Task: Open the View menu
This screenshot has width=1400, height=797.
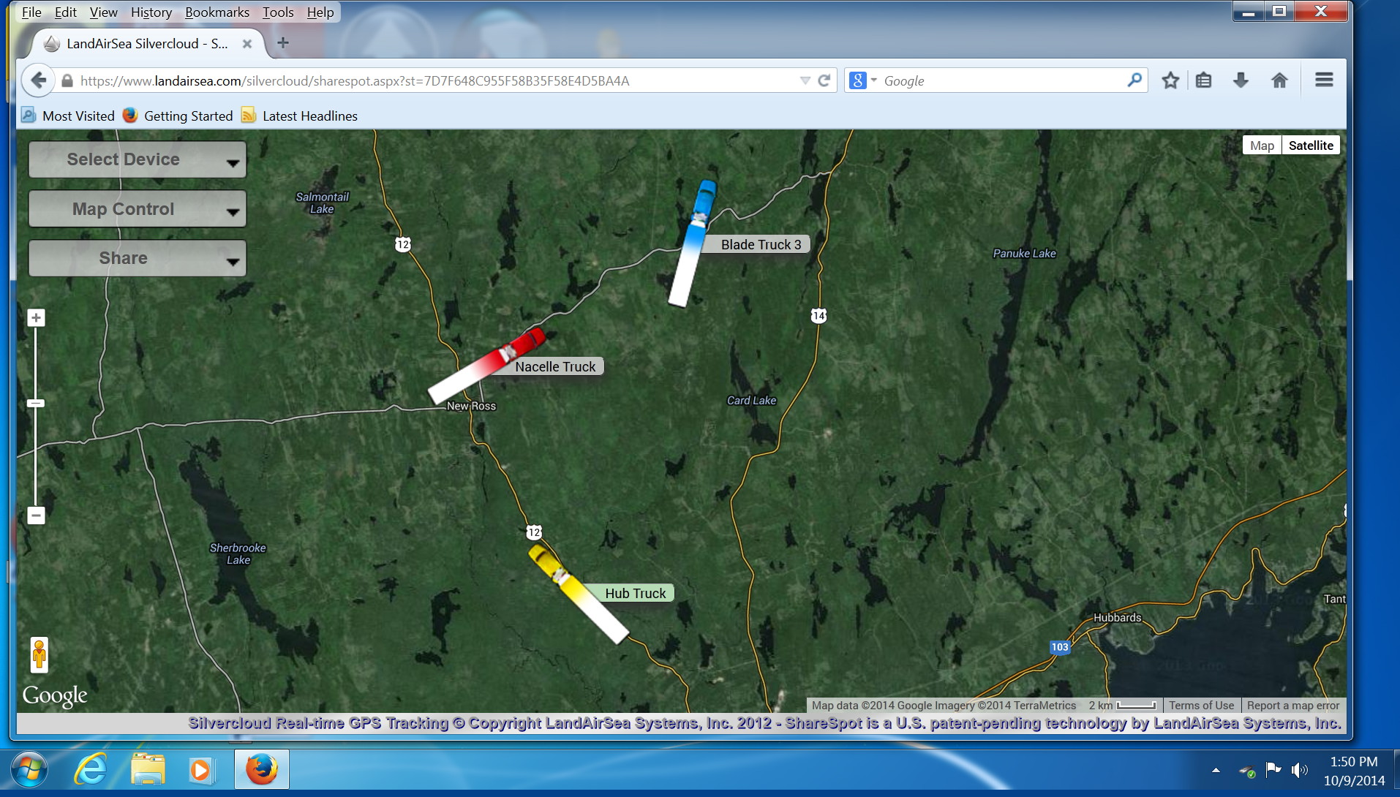Action: pyautogui.click(x=103, y=12)
